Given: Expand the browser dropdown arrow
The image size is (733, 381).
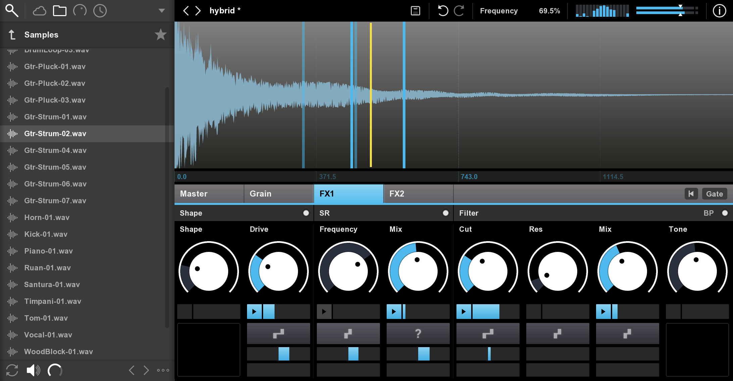Looking at the screenshot, I should pos(162,11).
